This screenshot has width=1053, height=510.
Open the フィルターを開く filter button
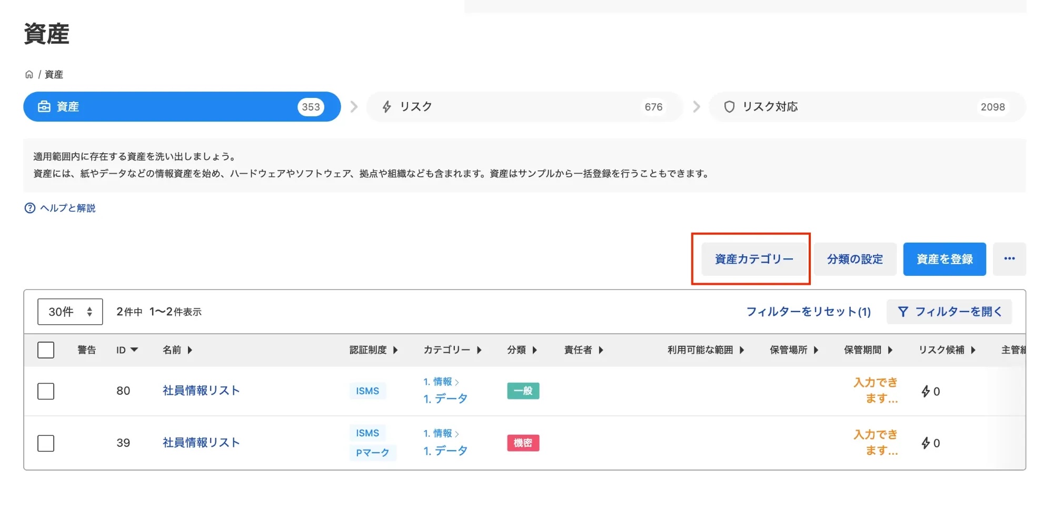pos(949,312)
